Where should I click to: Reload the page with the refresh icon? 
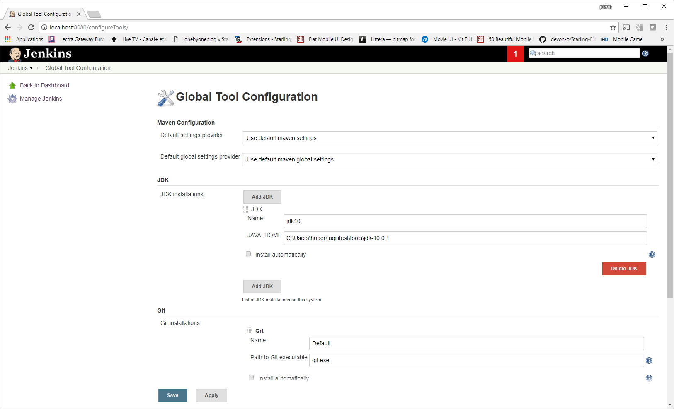[31, 27]
